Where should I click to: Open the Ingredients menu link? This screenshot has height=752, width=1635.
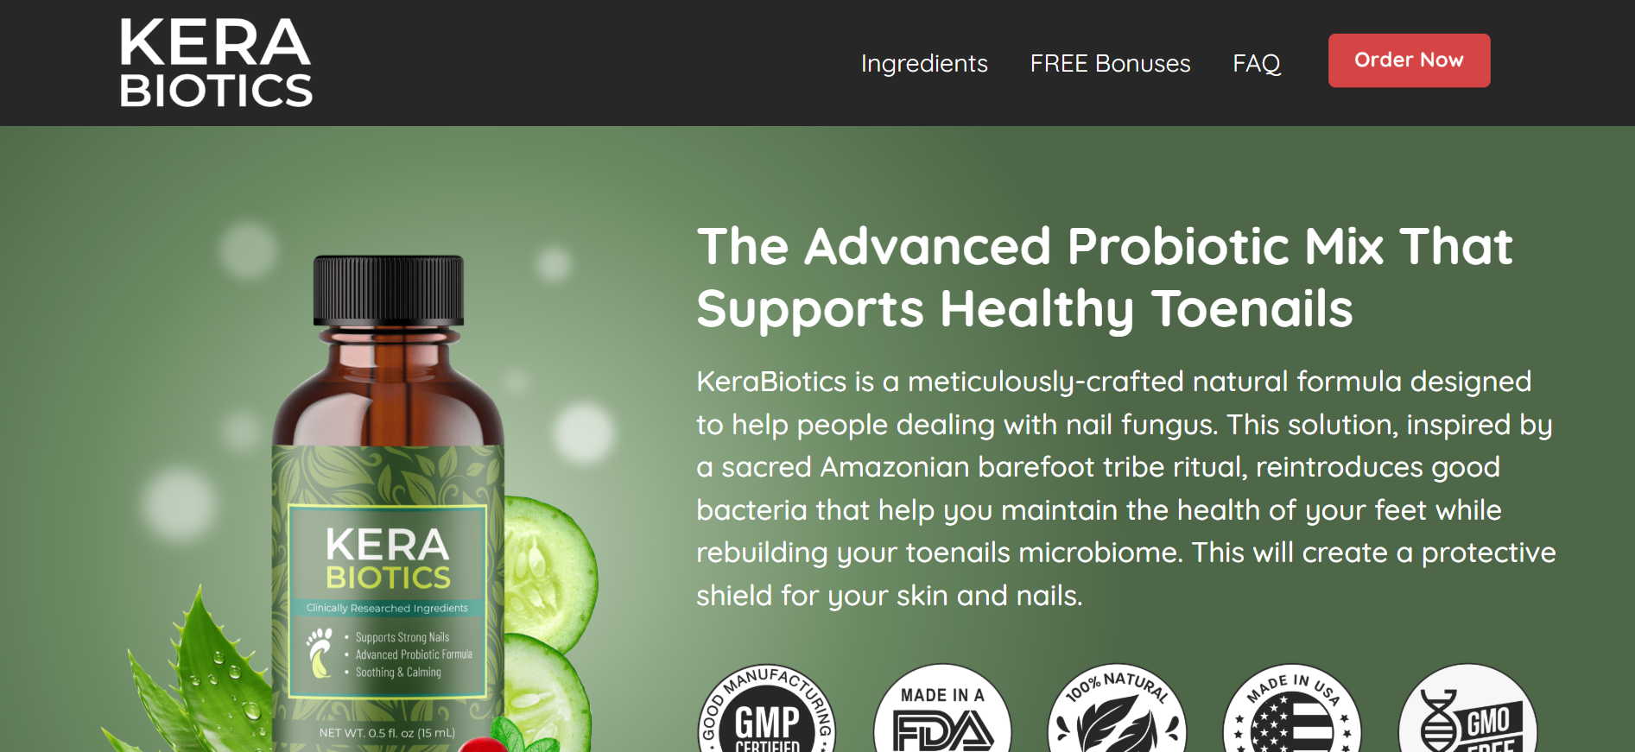[924, 64]
